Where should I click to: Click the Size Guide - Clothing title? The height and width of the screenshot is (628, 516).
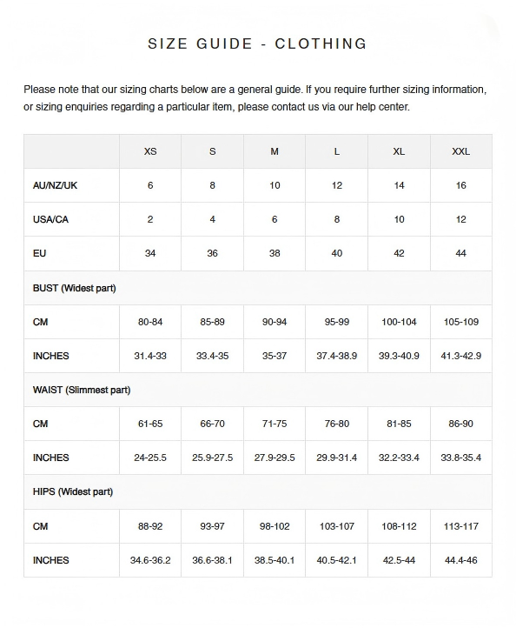tap(258, 43)
